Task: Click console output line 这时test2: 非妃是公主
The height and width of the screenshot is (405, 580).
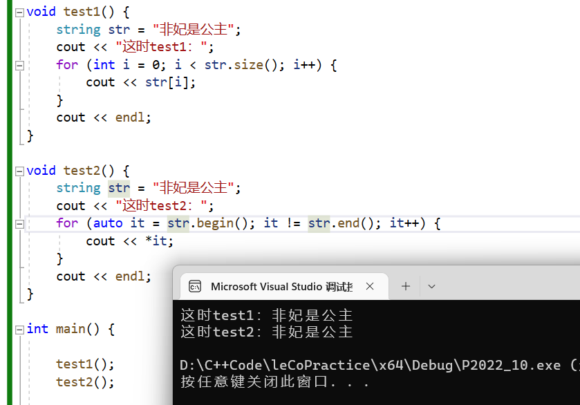Action: pyautogui.click(x=267, y=332)
